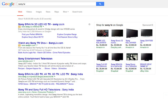Image resolution: width=168 pixels, height=99 pixels.
Task: Open 'Sony TV and Sony Full HD Televisions' result
Action: point(46,90)
